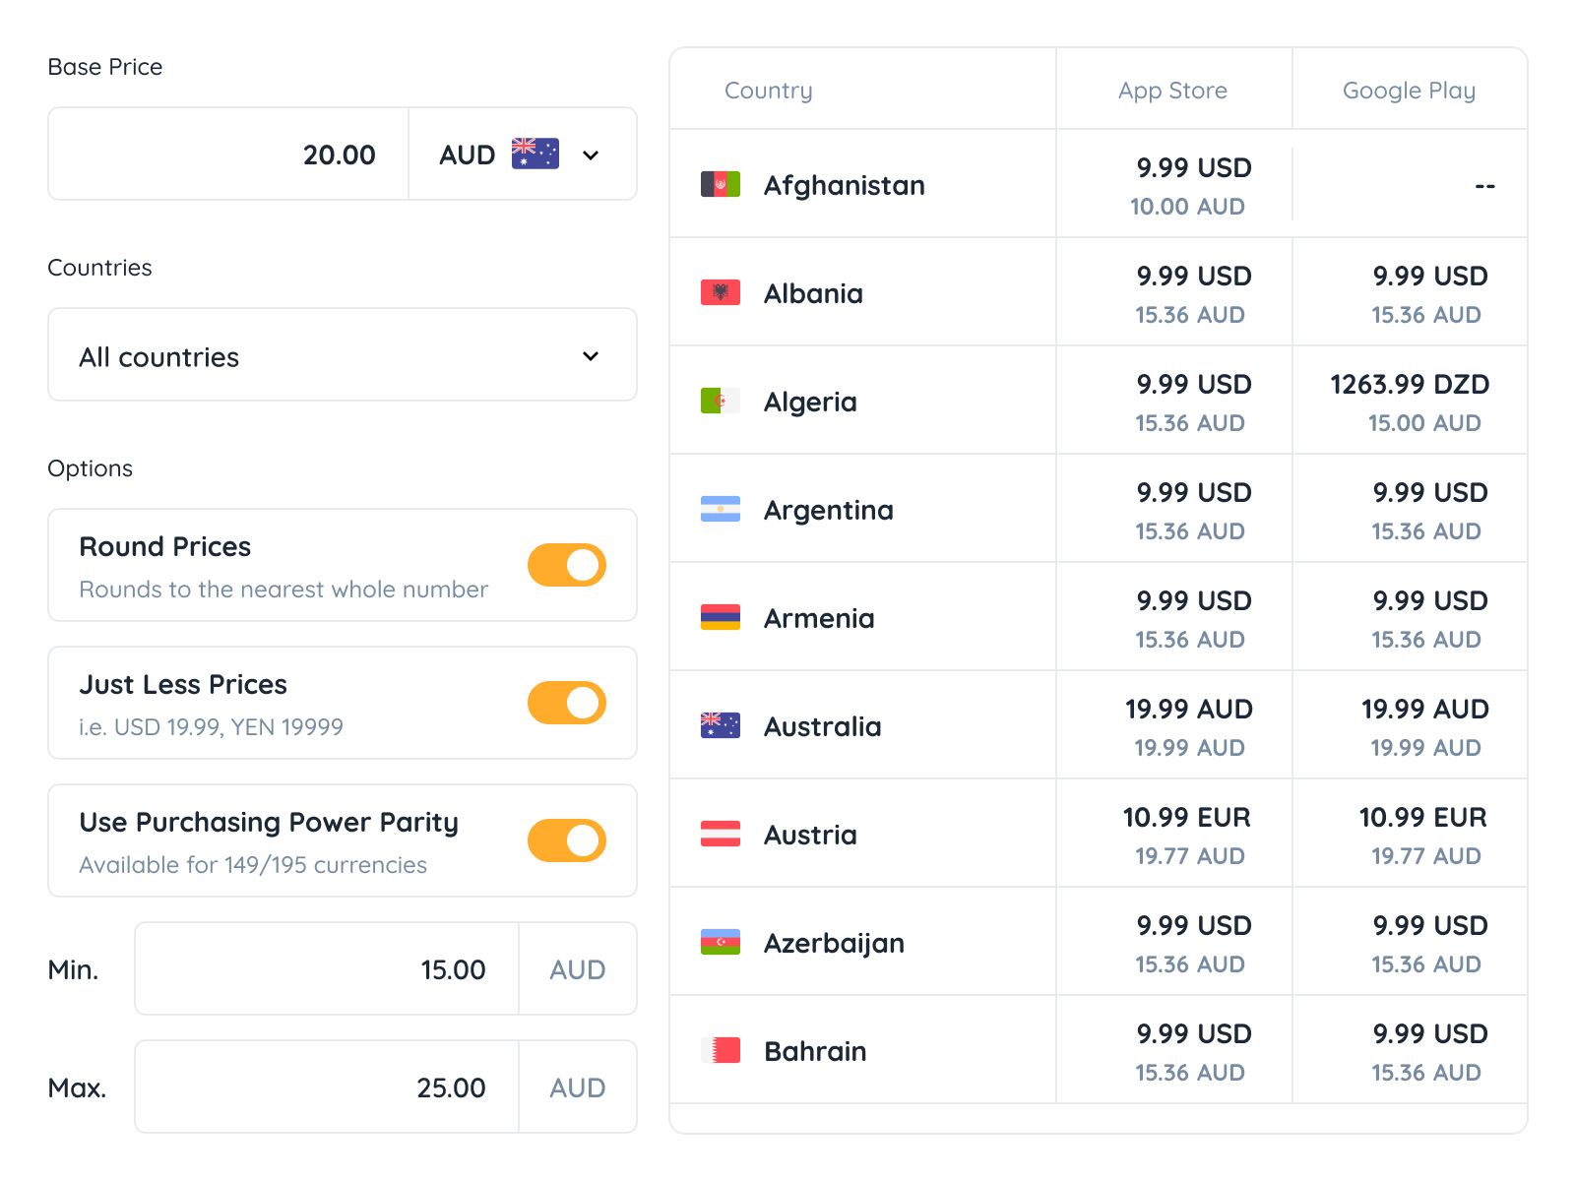The image size is (1575, 1181).
Task: Disable the Round Prices toggle
Action: click(566, 565)
